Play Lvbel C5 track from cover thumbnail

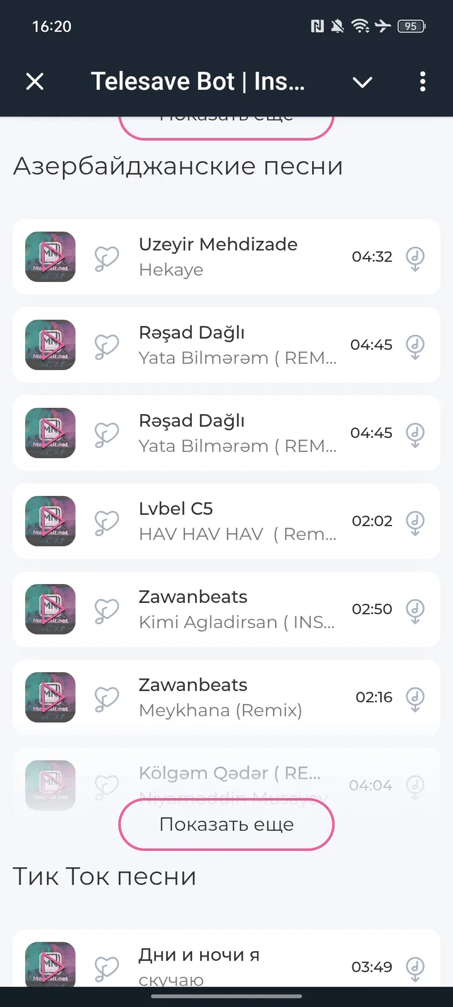click(50, 521)
